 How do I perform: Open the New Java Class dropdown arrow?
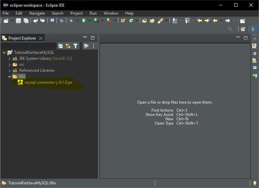point(137,21)
